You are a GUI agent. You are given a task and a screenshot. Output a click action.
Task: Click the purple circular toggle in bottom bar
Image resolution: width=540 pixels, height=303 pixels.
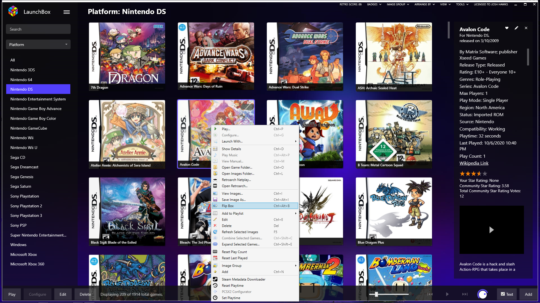483,294
